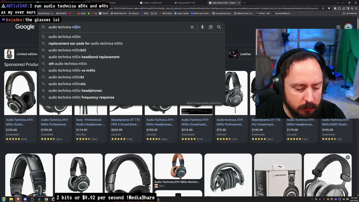
Task: Open the Windows Start menu
Action: tap(4, 199)
